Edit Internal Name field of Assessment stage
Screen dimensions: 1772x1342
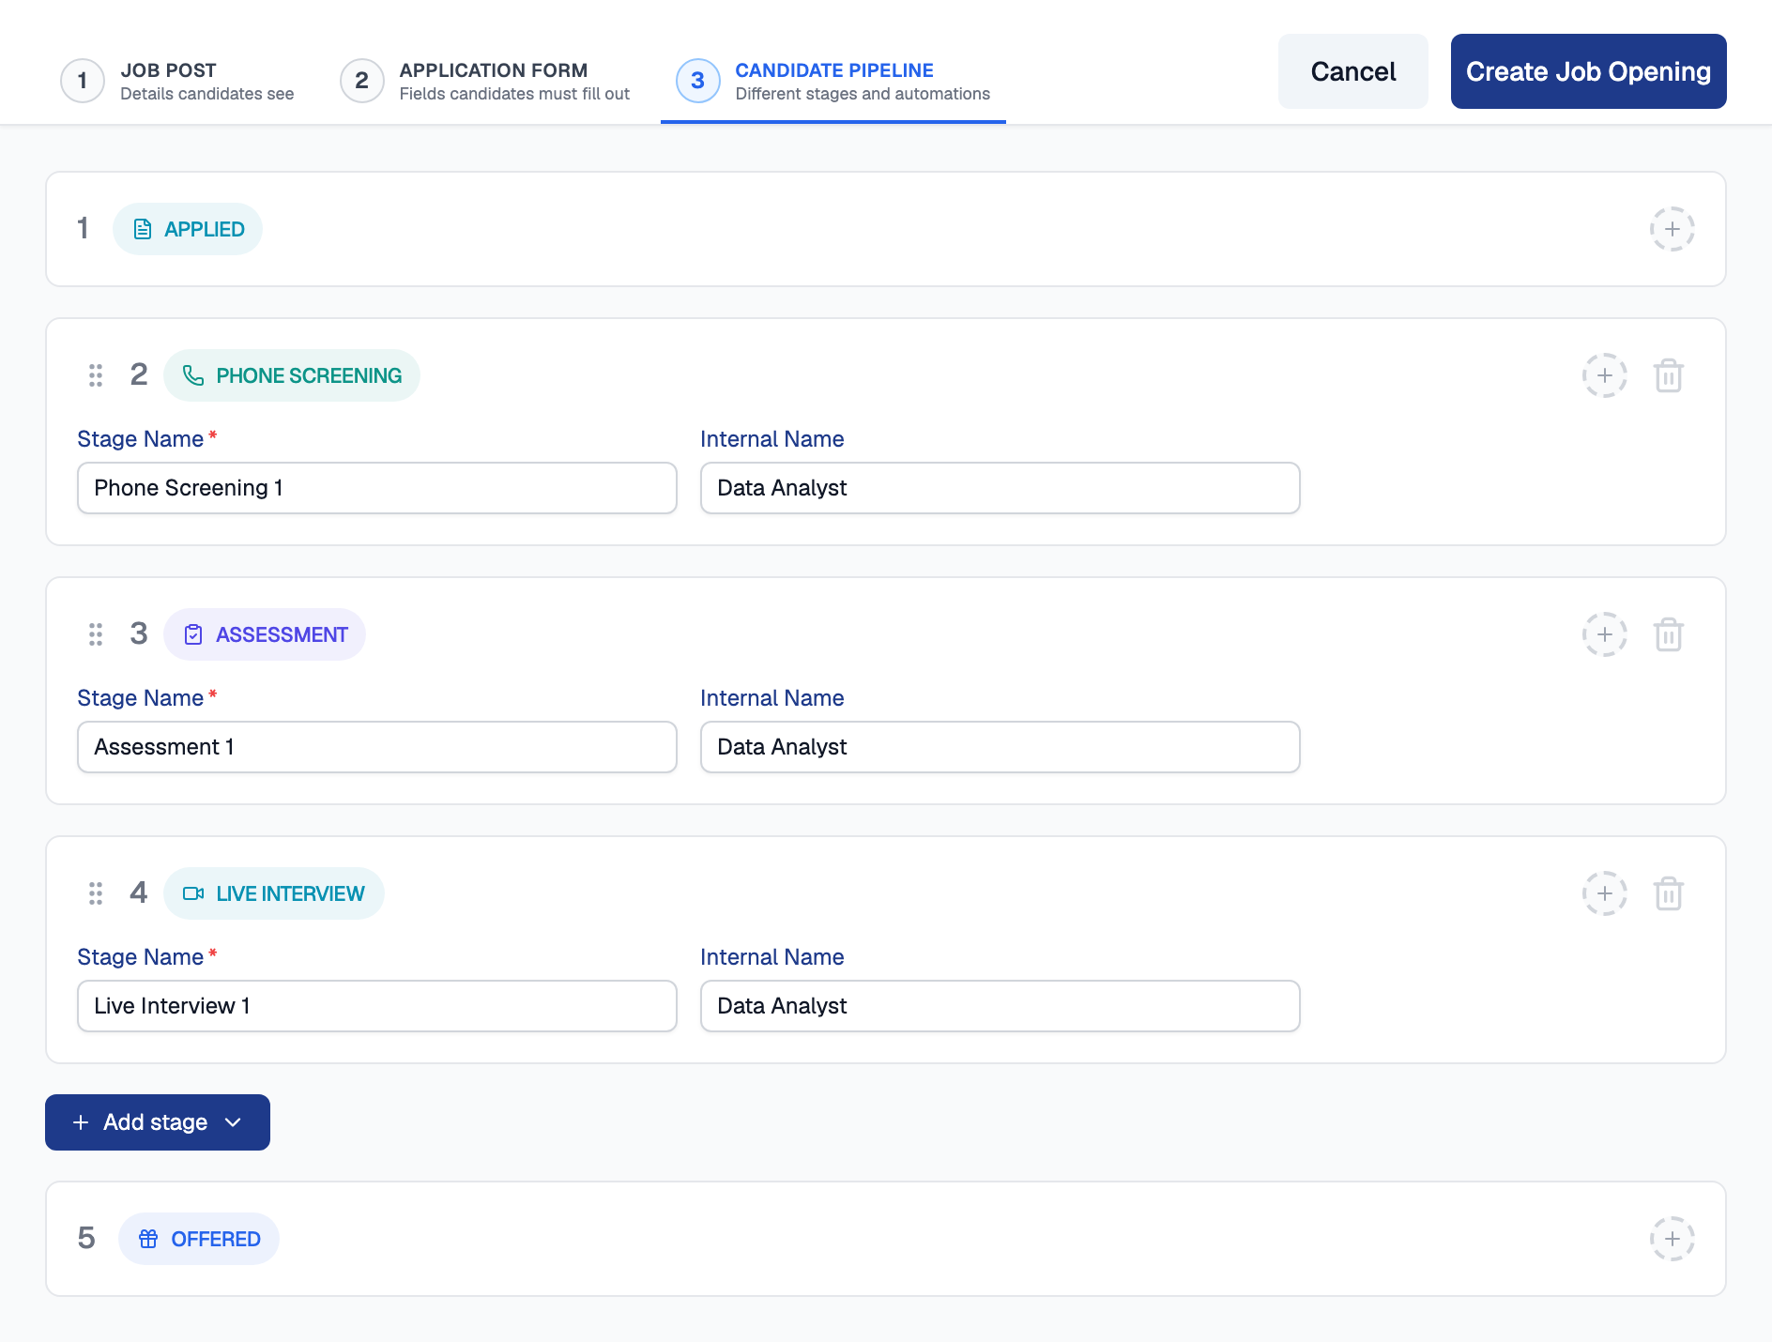coord(1000,747)
